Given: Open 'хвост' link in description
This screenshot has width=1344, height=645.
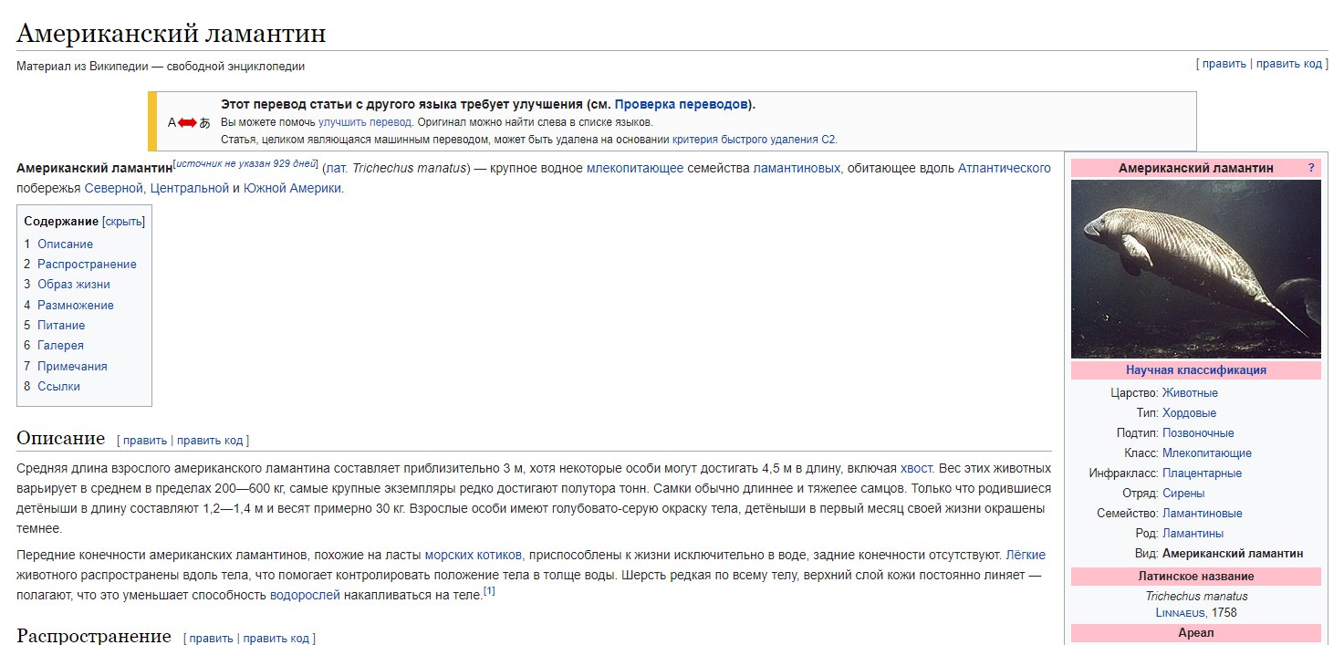Looking at the screenshot, I should [x=917, y=468].
